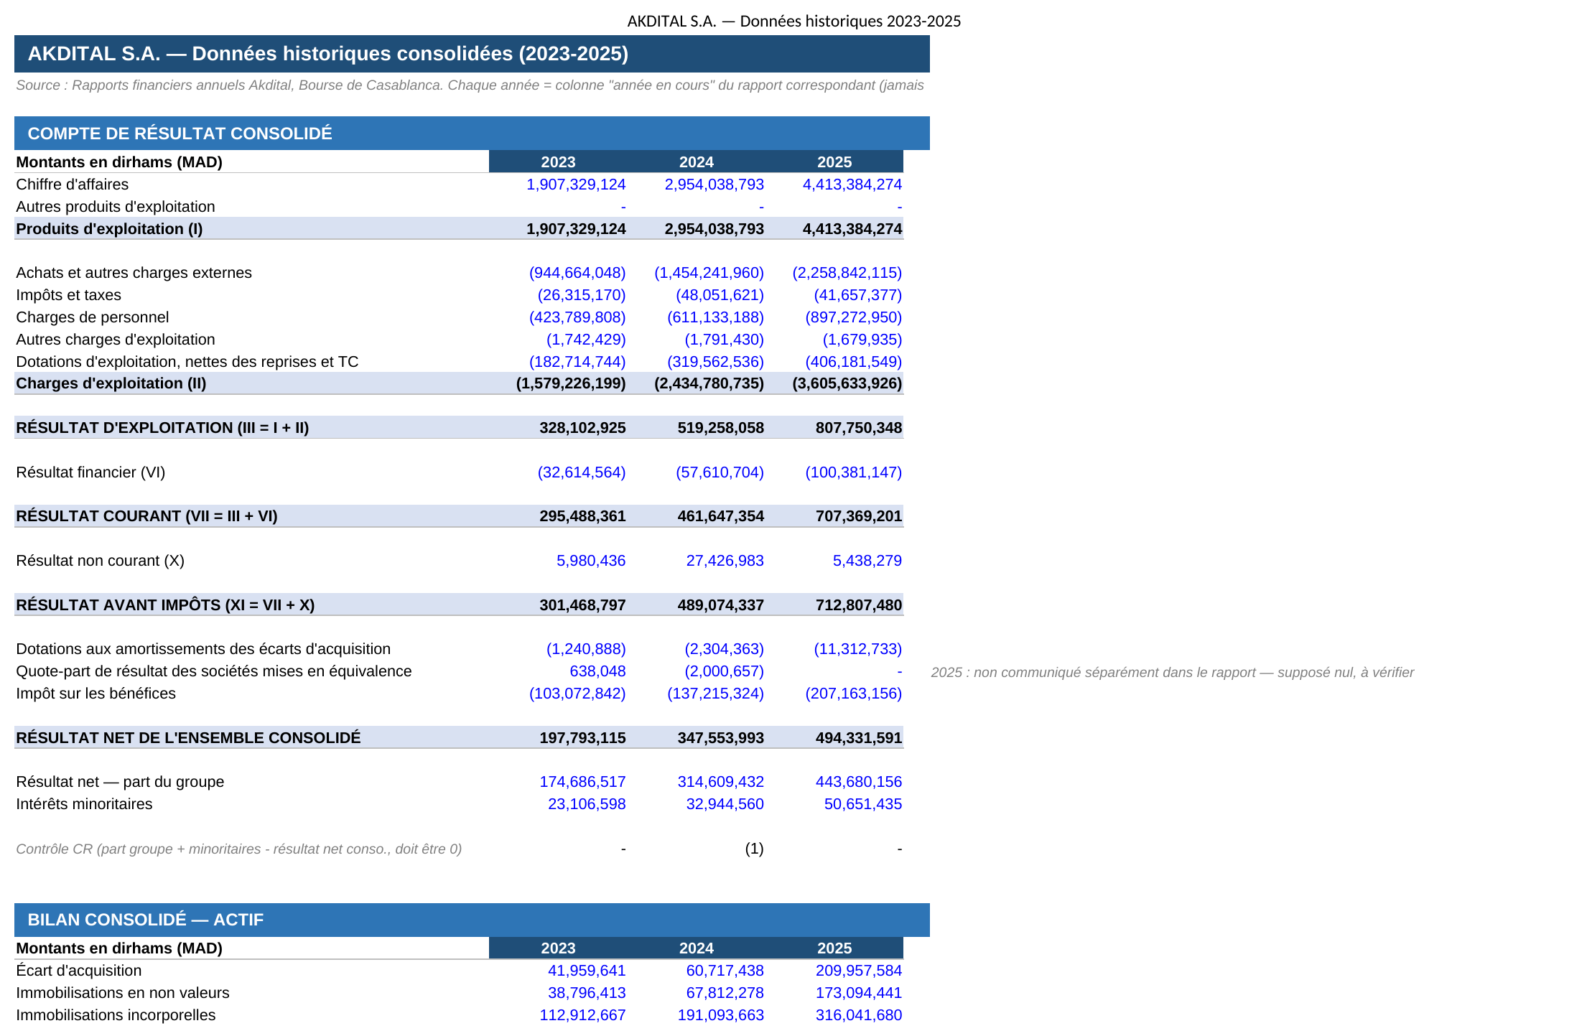
Task: Click the 'Résultat financier (VI)' label
Action: coord(90,472)
